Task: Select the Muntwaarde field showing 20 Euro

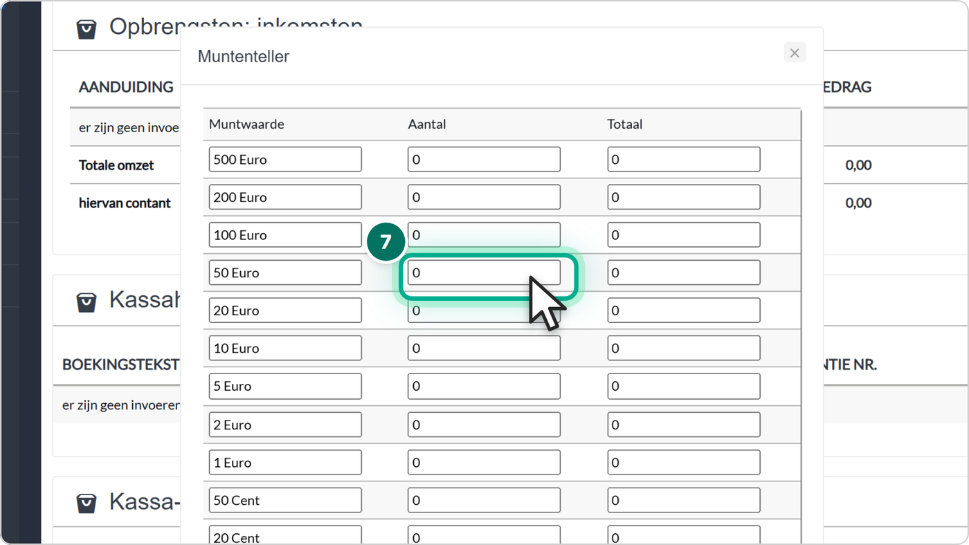Action: click(285, 311)
